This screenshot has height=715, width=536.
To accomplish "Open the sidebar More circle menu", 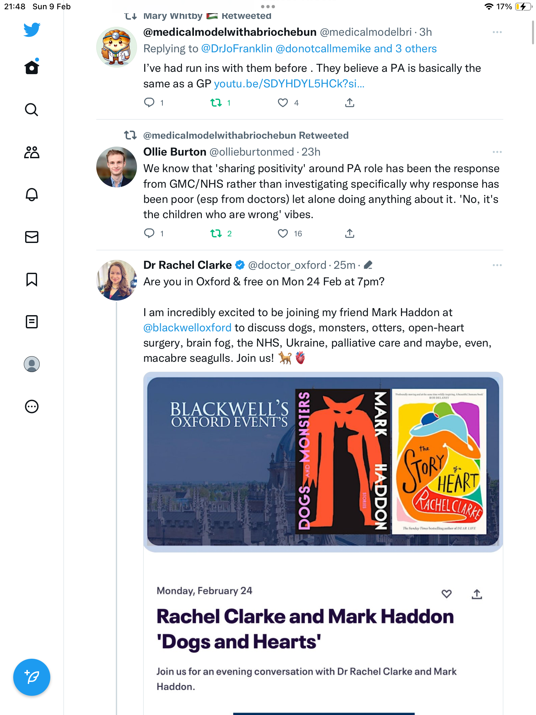I will point(32,406).
